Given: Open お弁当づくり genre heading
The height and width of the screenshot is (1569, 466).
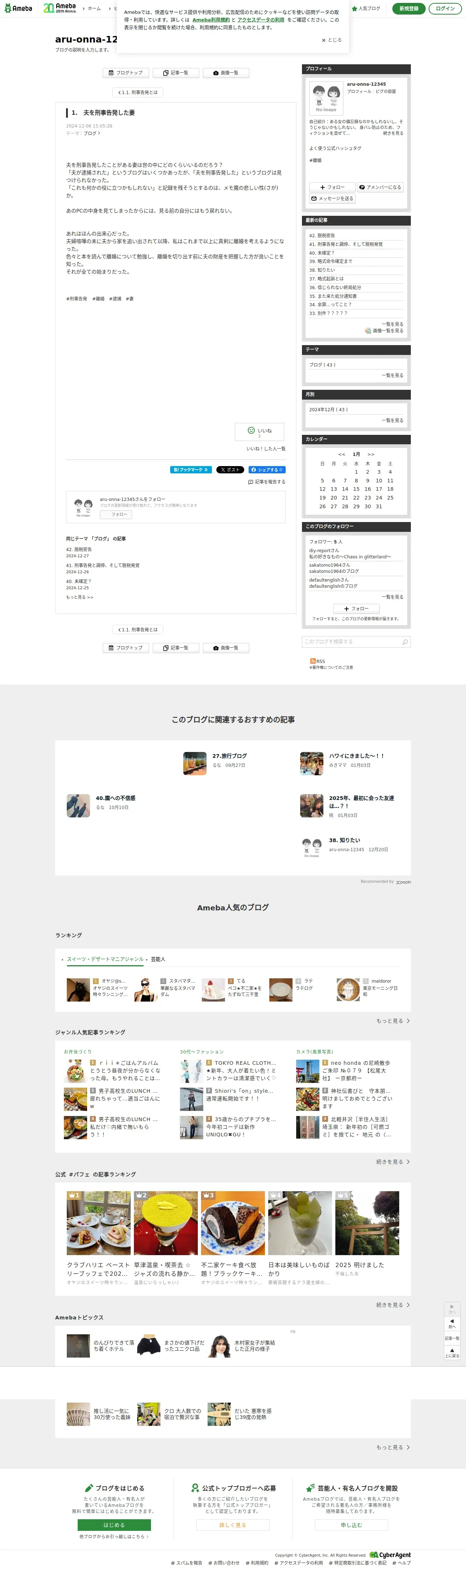Looking at the screenshot, I should (x=78, y=1052).
